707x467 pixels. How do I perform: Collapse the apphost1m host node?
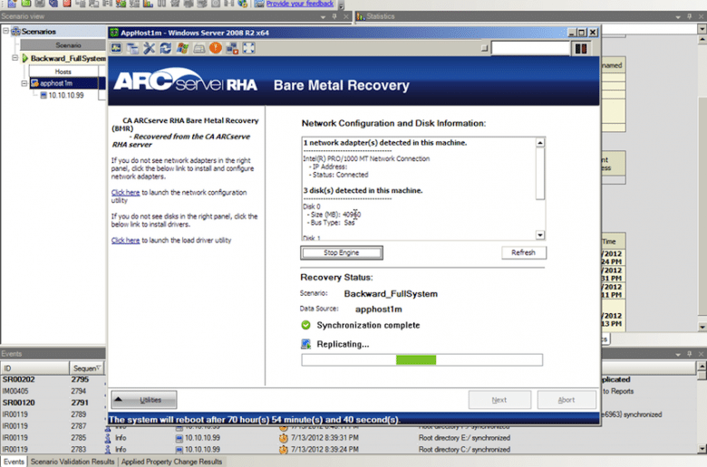tap(24, 83)
